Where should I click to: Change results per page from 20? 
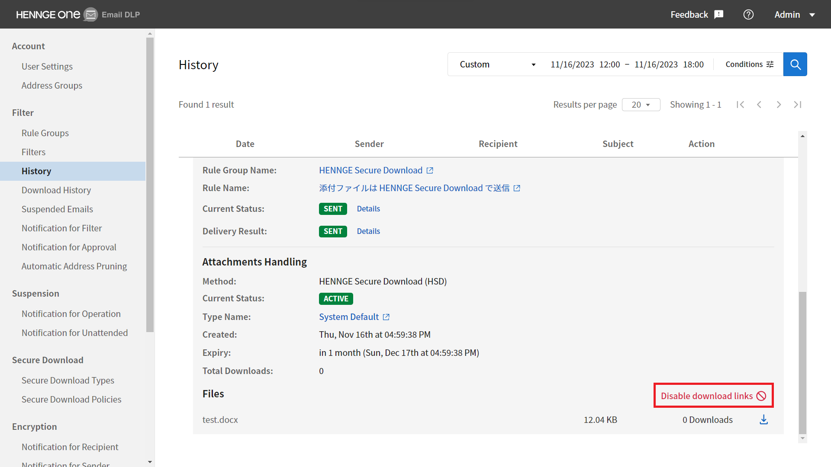641,105
